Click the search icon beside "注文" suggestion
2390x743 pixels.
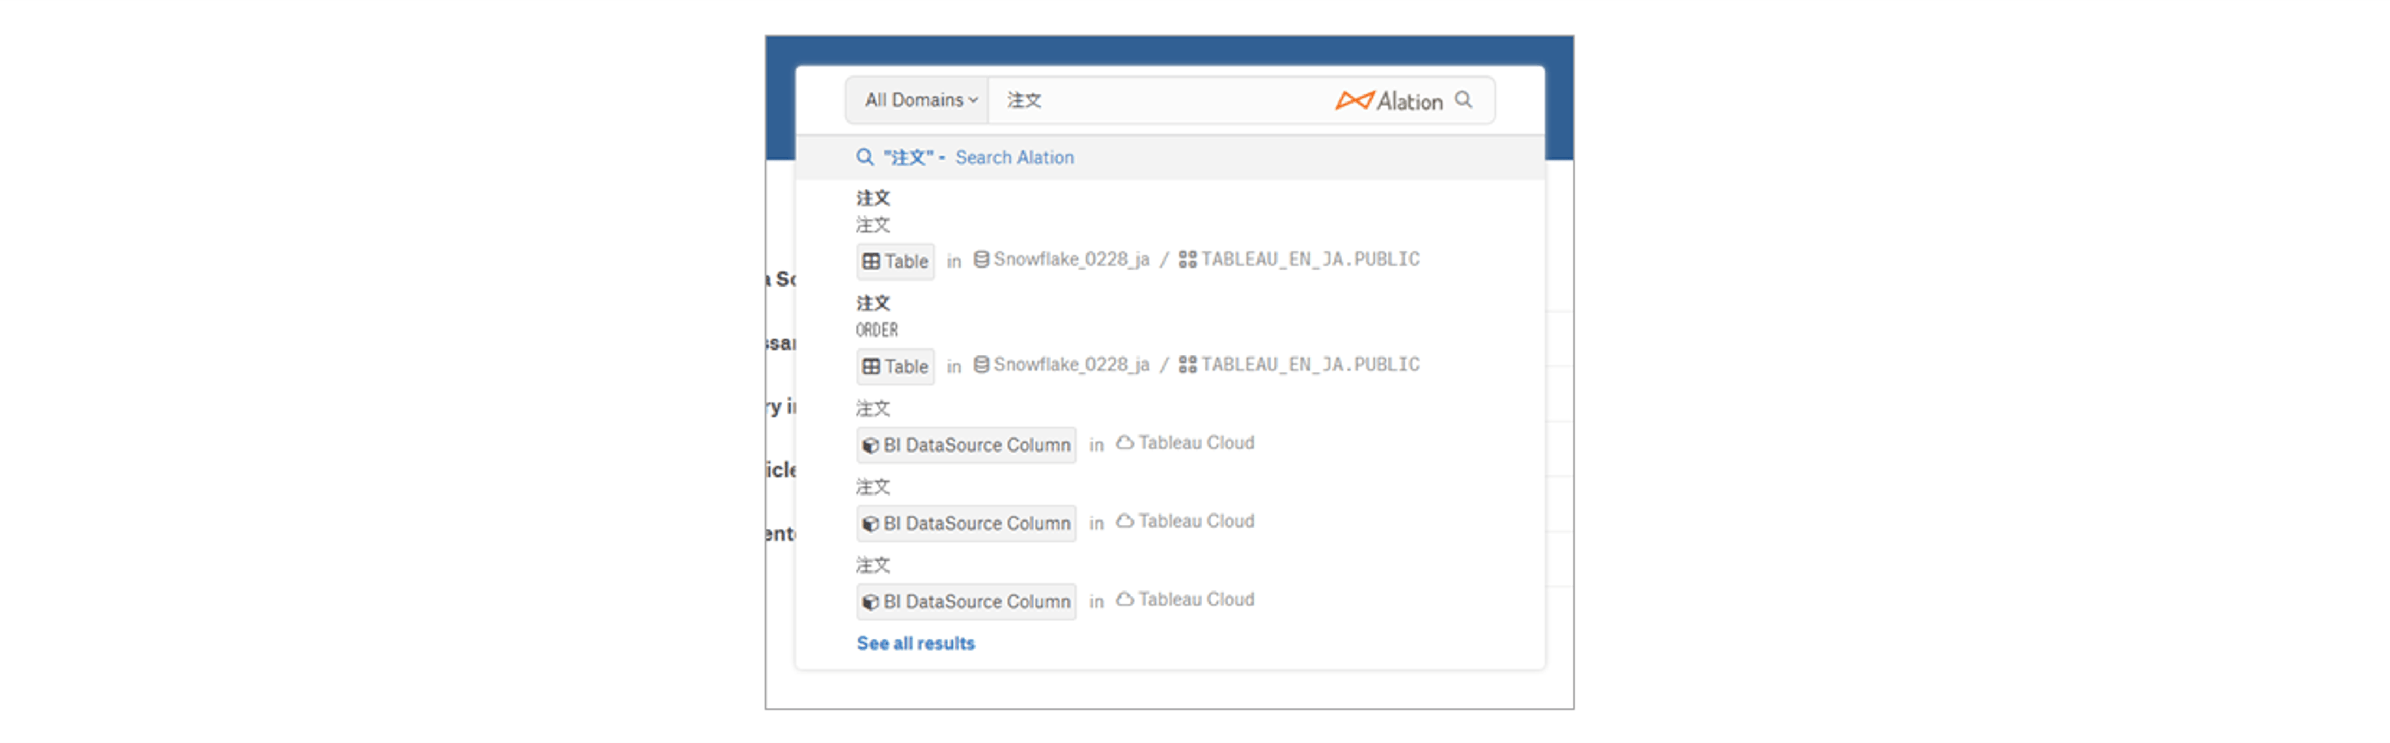[x=865, y=158]
